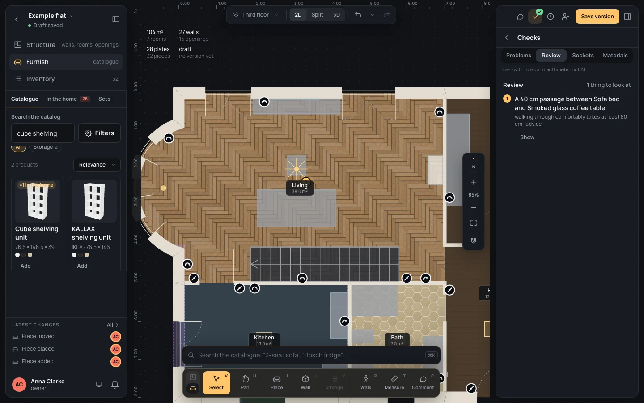Open the In the home tab

click(x=68, y=99)
